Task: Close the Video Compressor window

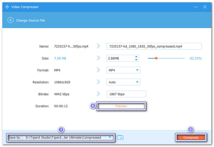Action: (x=205, y=7)
